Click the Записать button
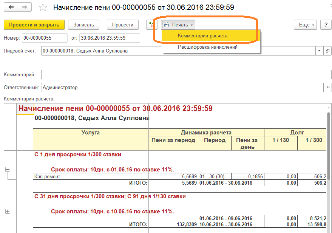332x233 pixels. [83, 25]
